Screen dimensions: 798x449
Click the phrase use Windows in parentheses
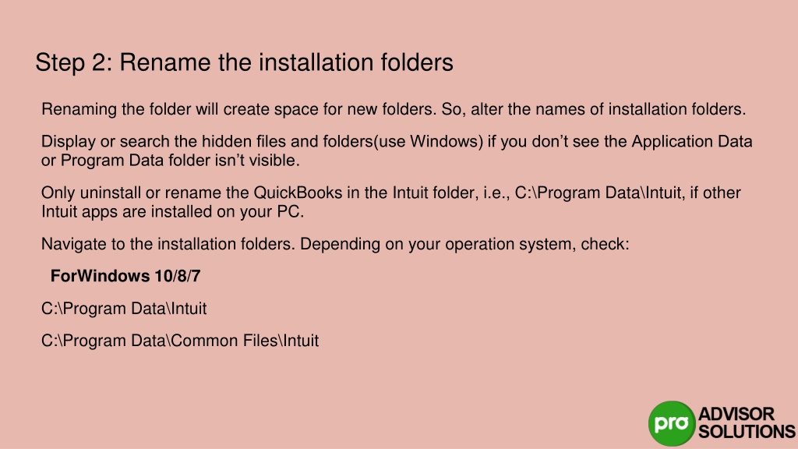point(429,142)
